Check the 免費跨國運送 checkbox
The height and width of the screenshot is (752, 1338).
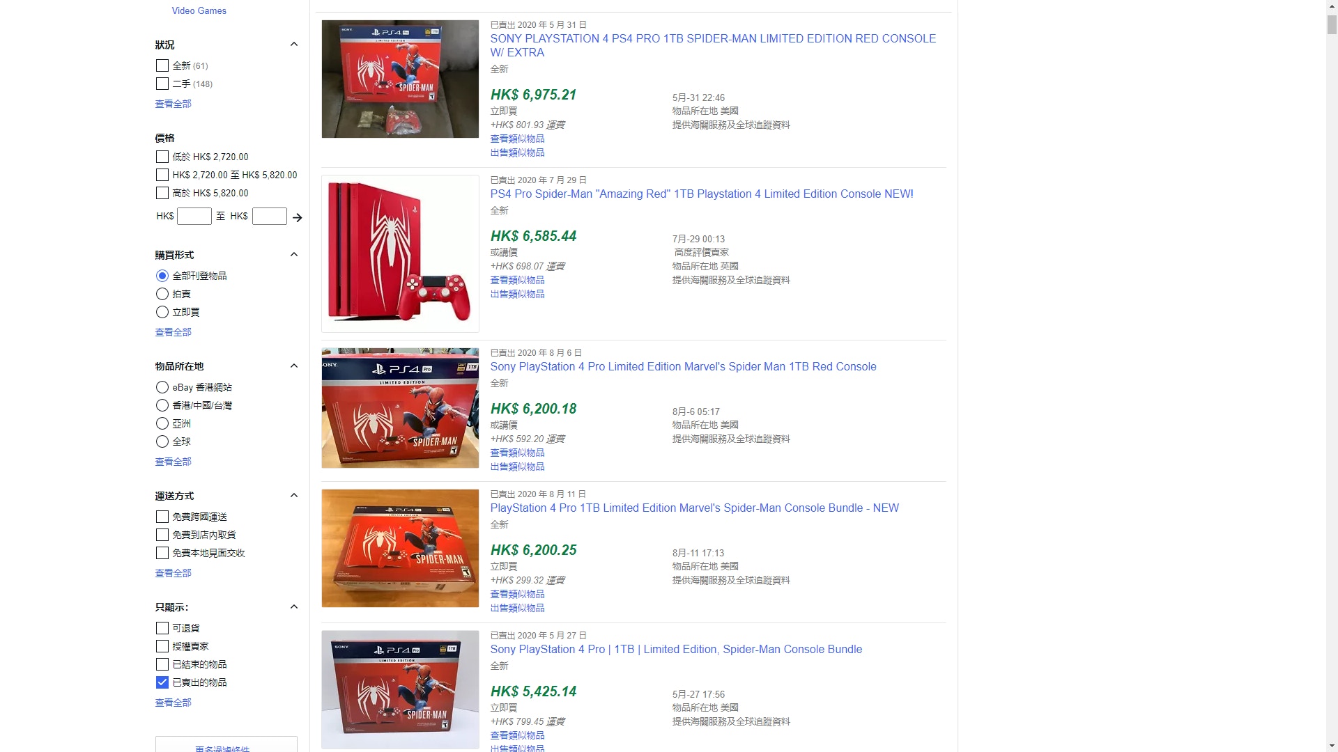(x=162, y=517)
